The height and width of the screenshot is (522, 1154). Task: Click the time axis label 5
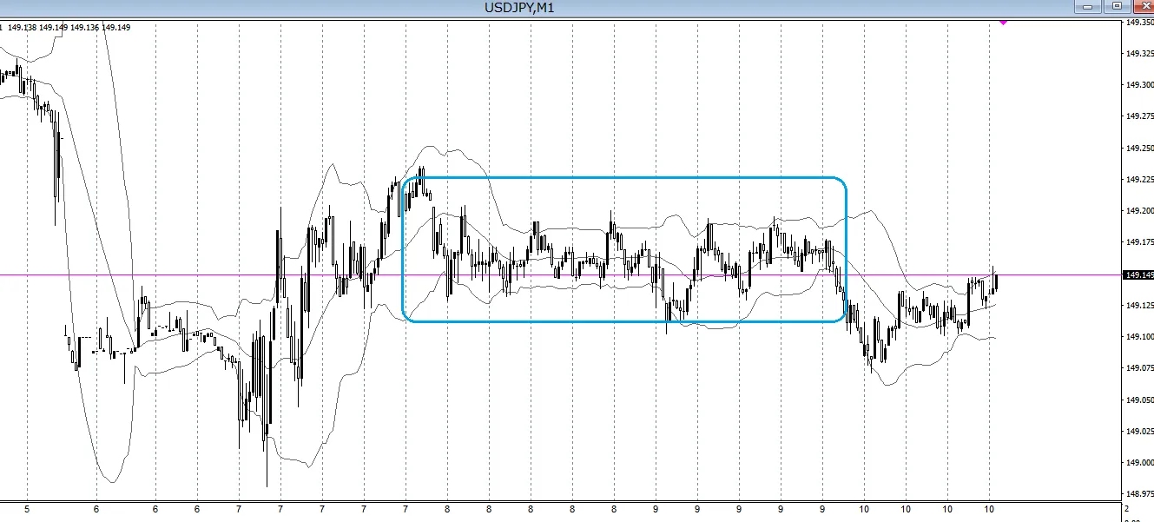click(27, 510)
